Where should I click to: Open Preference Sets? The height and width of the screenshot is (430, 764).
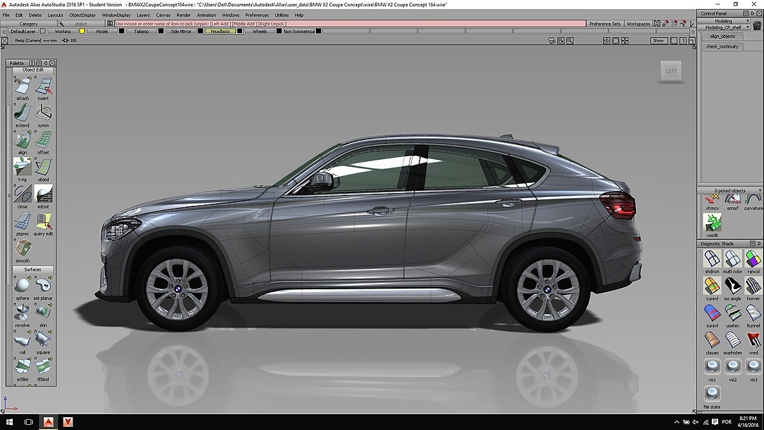[x=605, y=24]
